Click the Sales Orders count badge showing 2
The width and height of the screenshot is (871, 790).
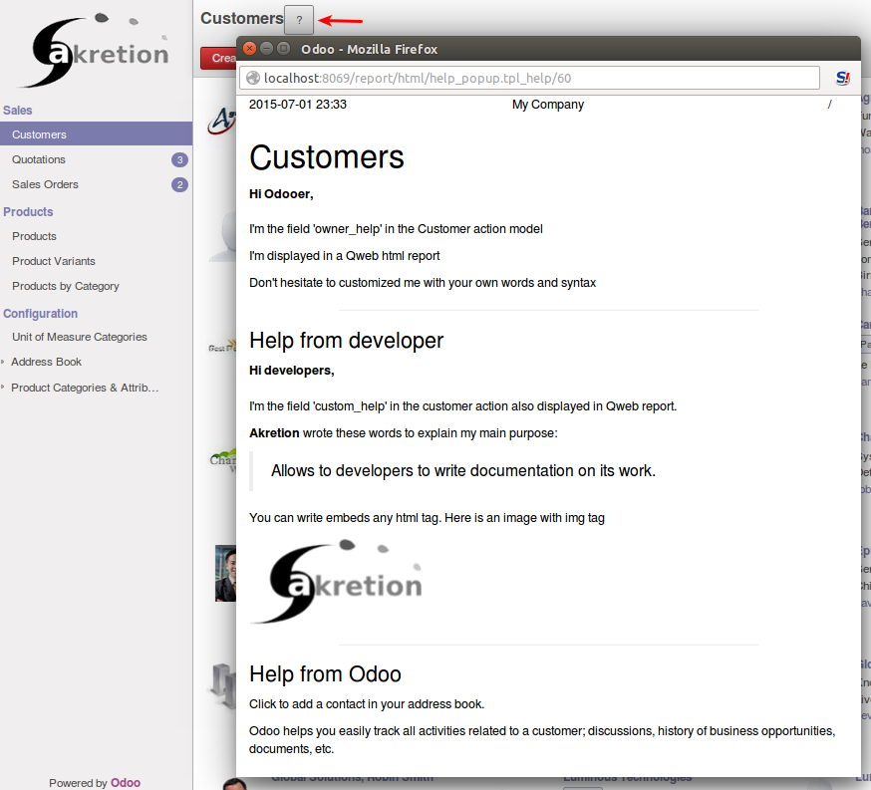click(179, 184)
